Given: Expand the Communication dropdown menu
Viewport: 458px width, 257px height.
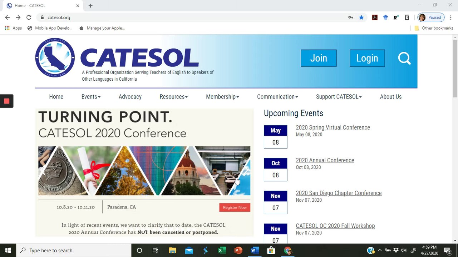Looking at the screenshot, I should (x=277, y=97).
